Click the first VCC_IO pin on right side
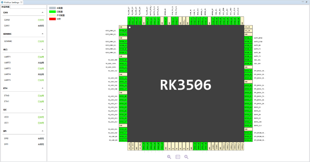The image size is (310, 162). click(248, 27)
